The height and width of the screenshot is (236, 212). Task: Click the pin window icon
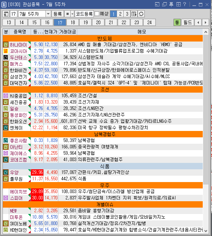pyautogui.click(x=171, y=4)
